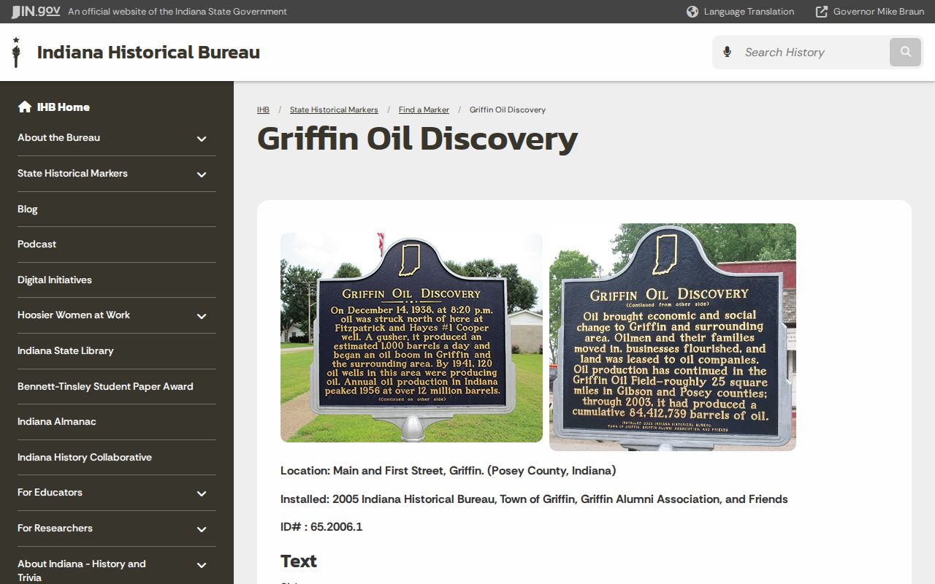Click the marker Location text line

(449, 471)
